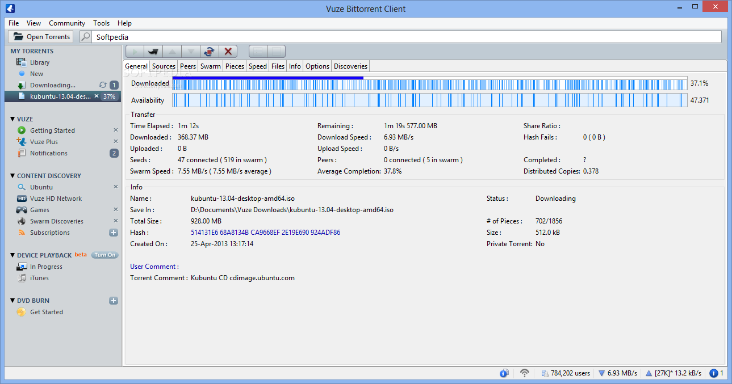Click the Availability pieces bar
732x384 pixels.
point(430,100)
